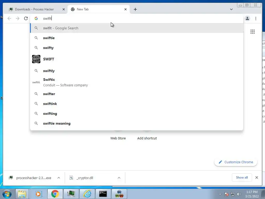Choose 'swifit - Google Search' suggestion
This screenshot has height=199, width=265.
(137, 28)
